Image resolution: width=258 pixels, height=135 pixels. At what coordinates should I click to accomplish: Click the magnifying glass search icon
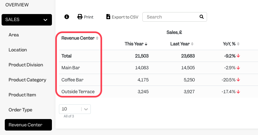[202, 17]
